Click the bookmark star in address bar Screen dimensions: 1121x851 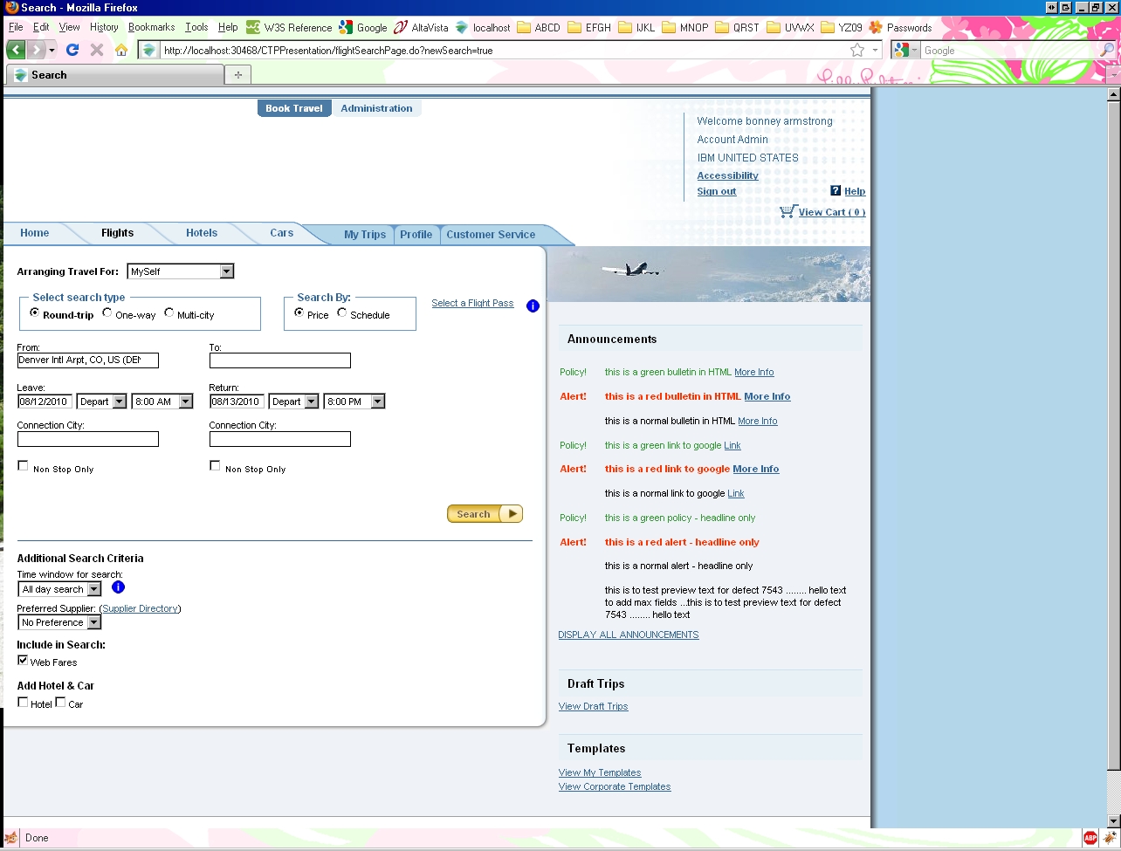pyautogui.click(x=857, y=51)
